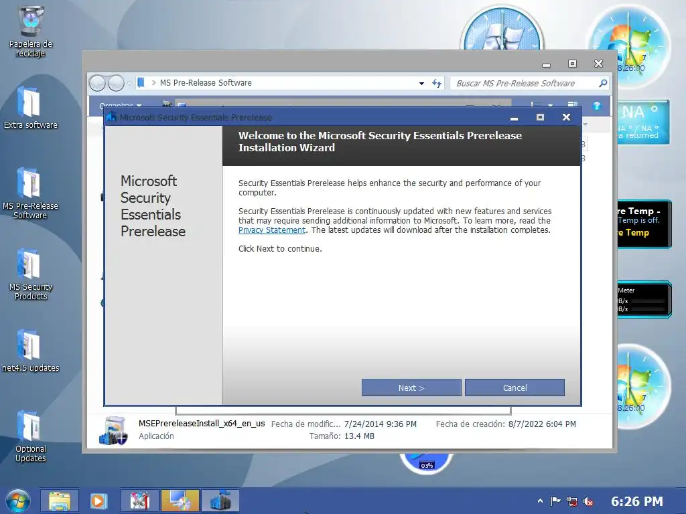Click the MSEPrereleaseInstall_x64_en_us file name
The width and height of the screenshot is (686, 514).
[202, 423]
